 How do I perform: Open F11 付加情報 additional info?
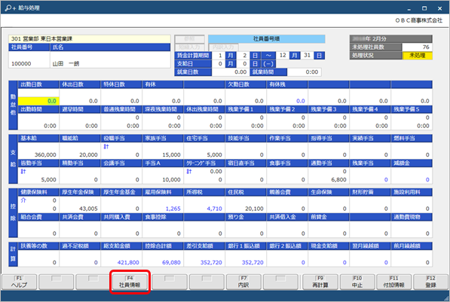pos(393,282)
